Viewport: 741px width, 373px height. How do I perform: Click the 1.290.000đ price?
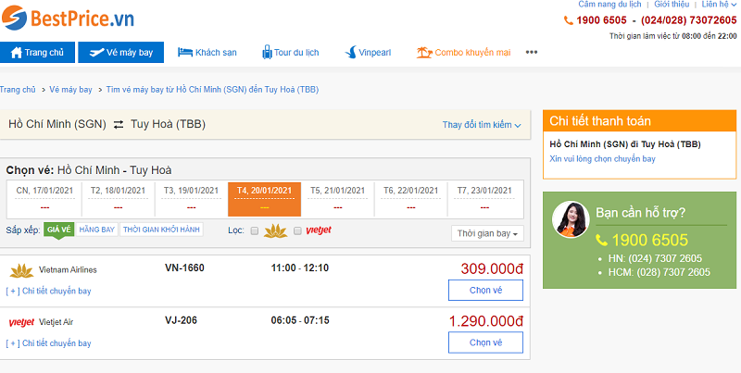pyautogui.click(x=485, y=321)
